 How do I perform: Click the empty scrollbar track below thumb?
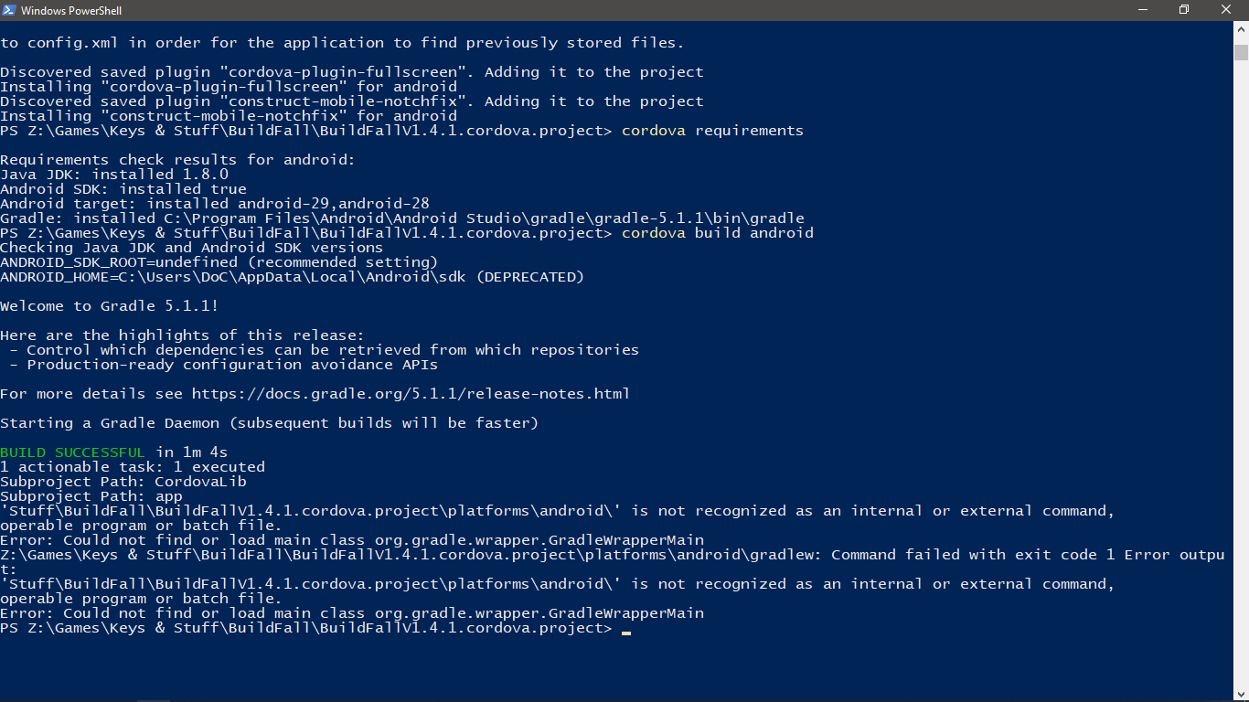pos(1241,366)
